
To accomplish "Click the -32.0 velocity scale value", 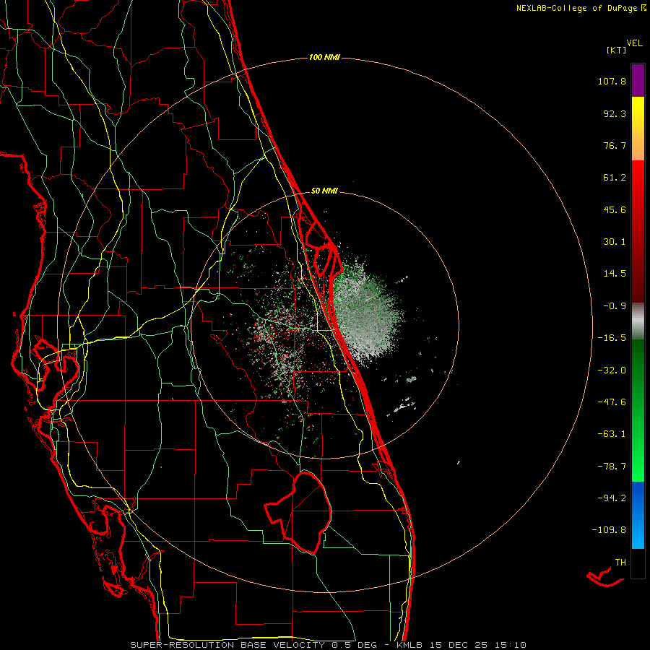I will pos(612,370).
